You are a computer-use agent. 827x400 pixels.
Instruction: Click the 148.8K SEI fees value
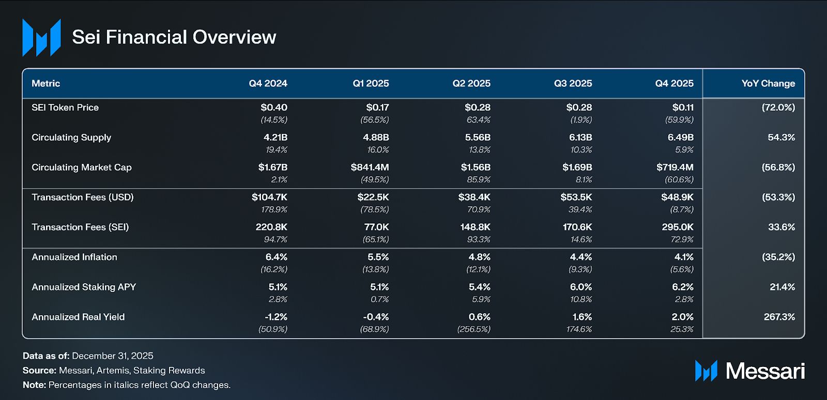click(x=476, y=227)
